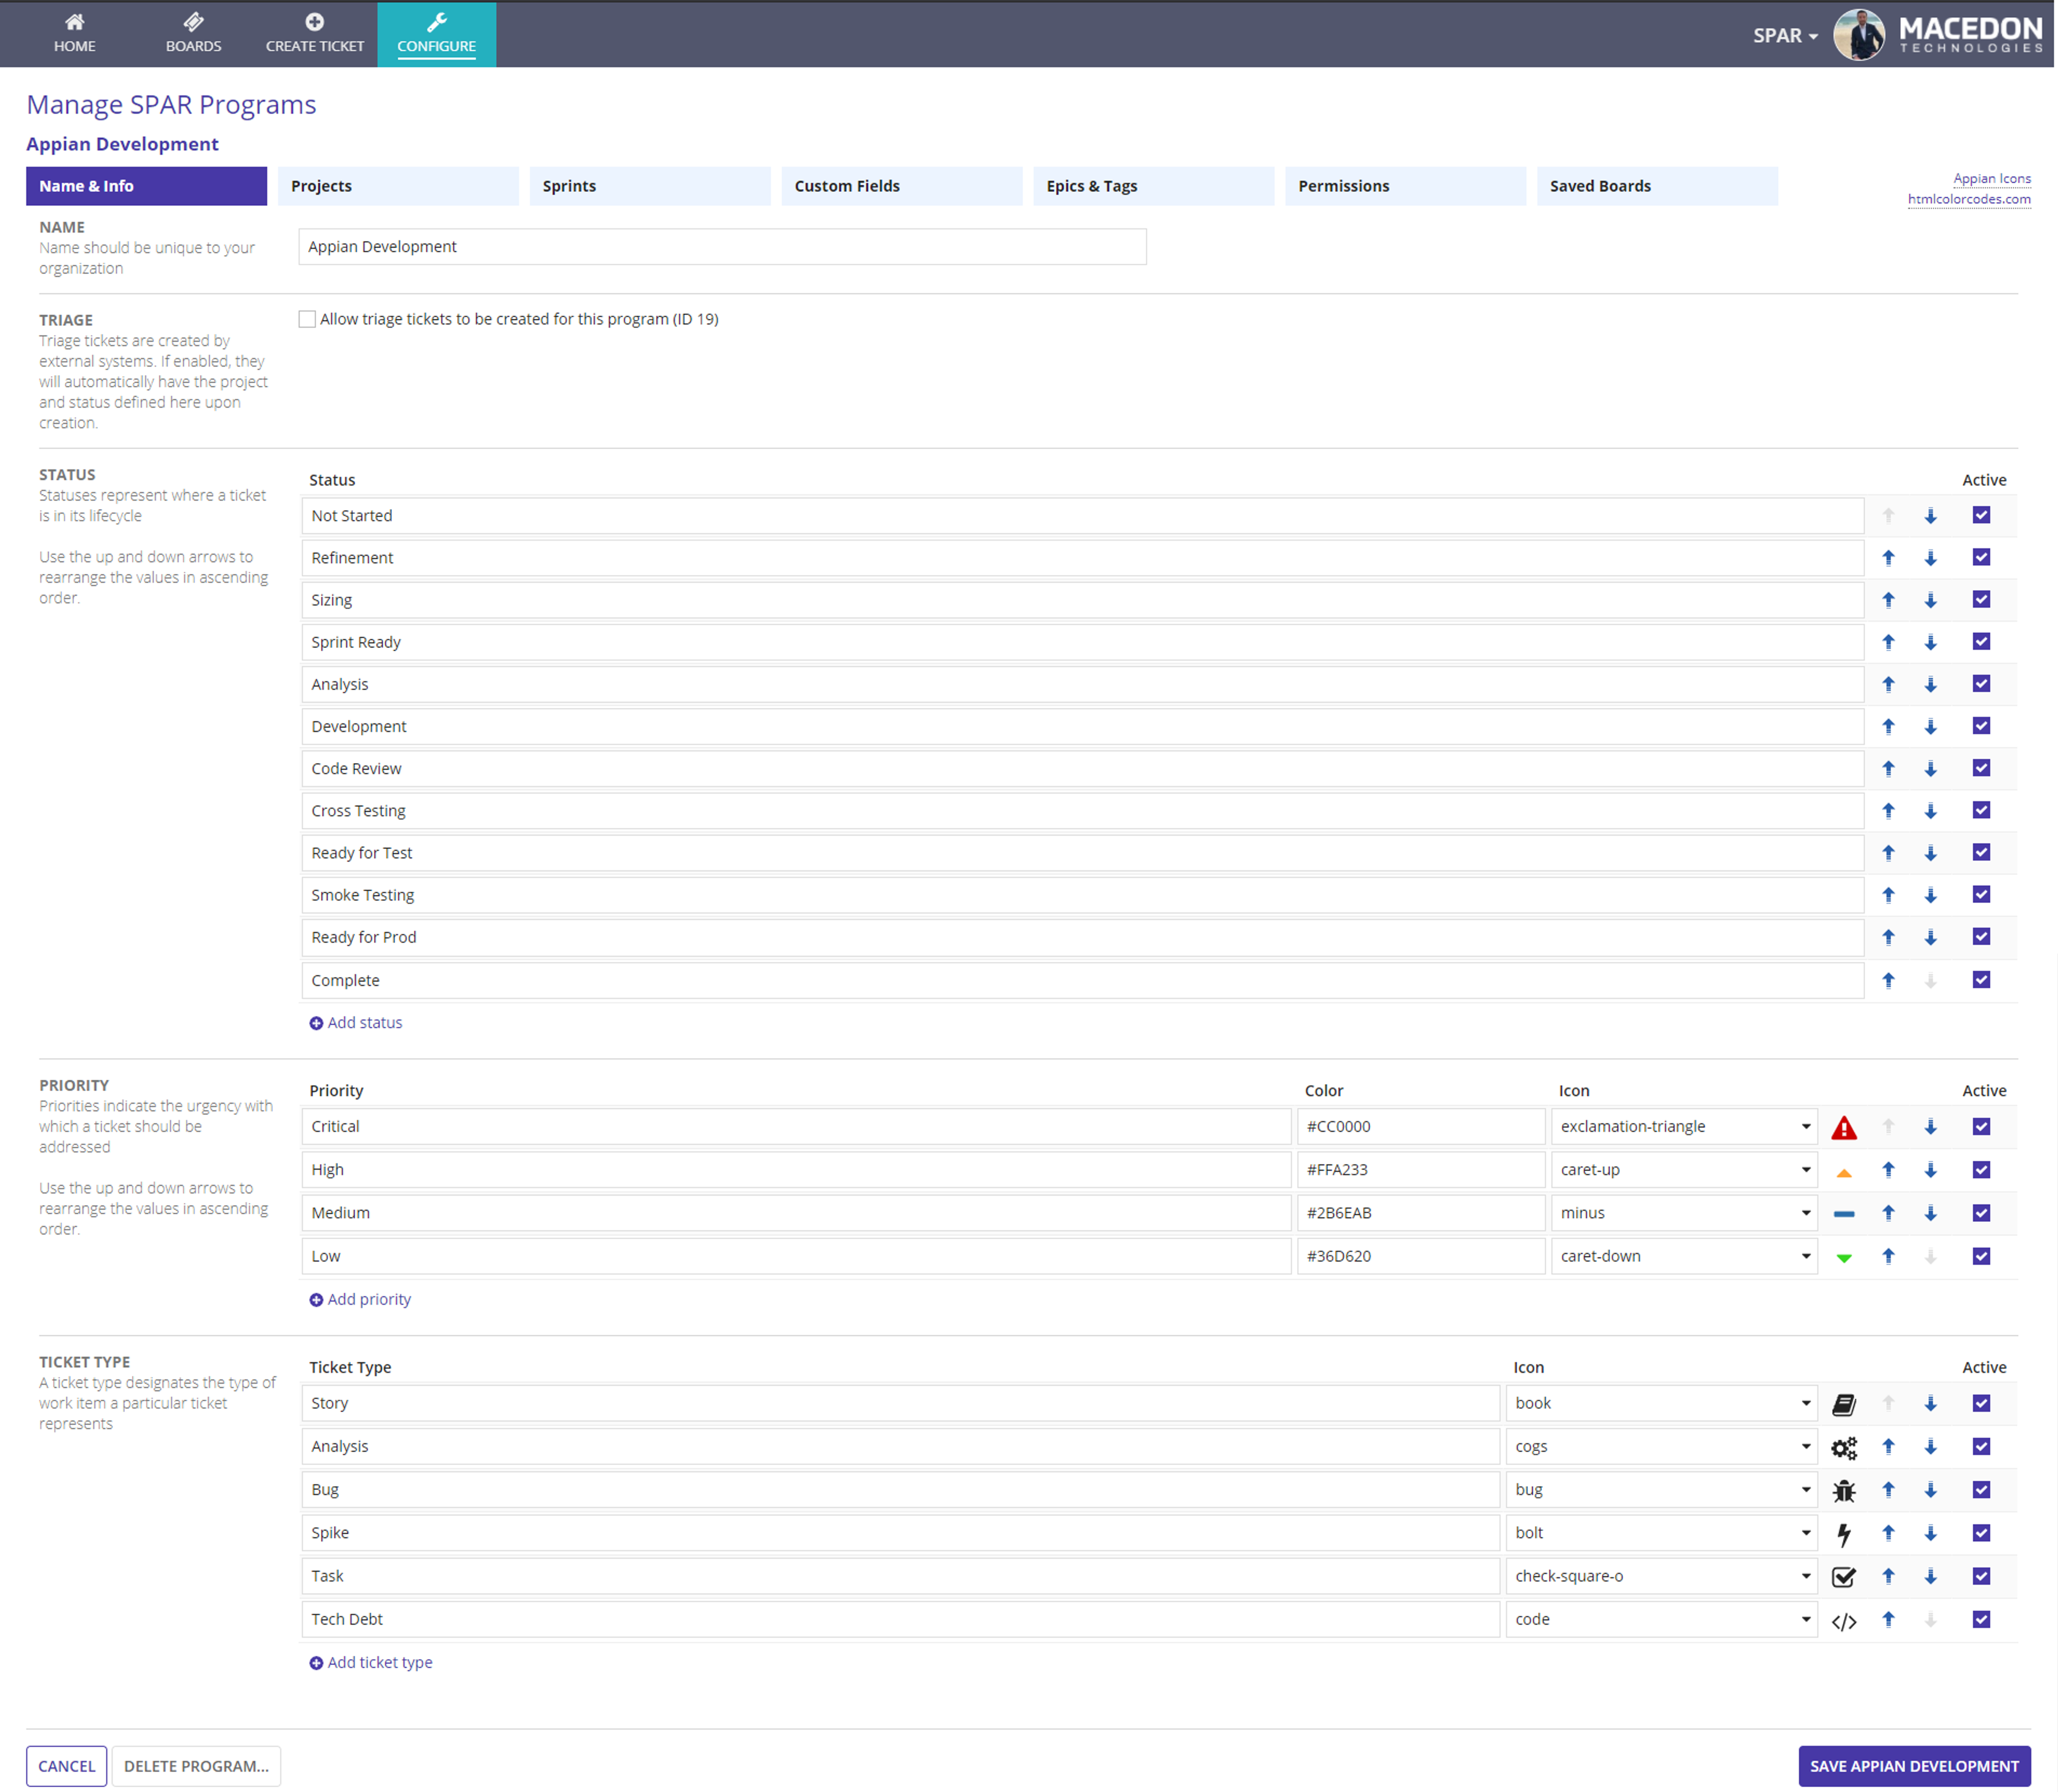The image size is (2058, 1792).
Task: Move Critical priority down
Action: click(1930, 1127)
